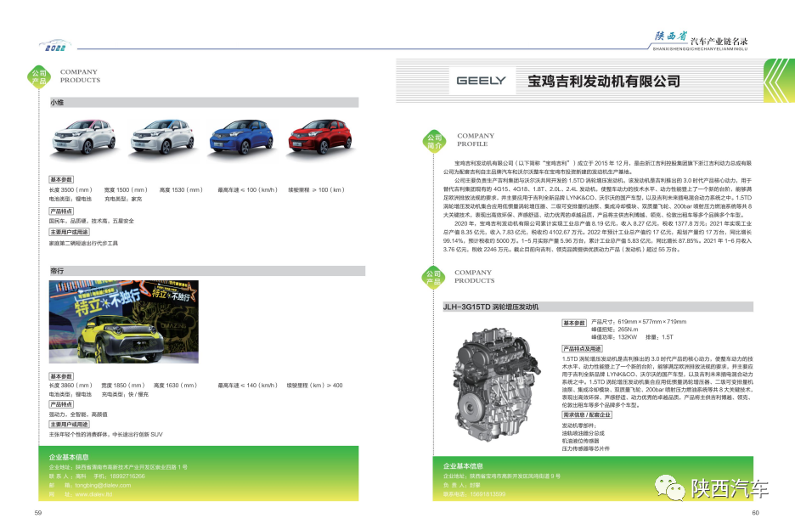The width and height of the screenshot is (795, 524).
Task: Select the white 小维 car with pink roof
Action: [x=85, y=137]
